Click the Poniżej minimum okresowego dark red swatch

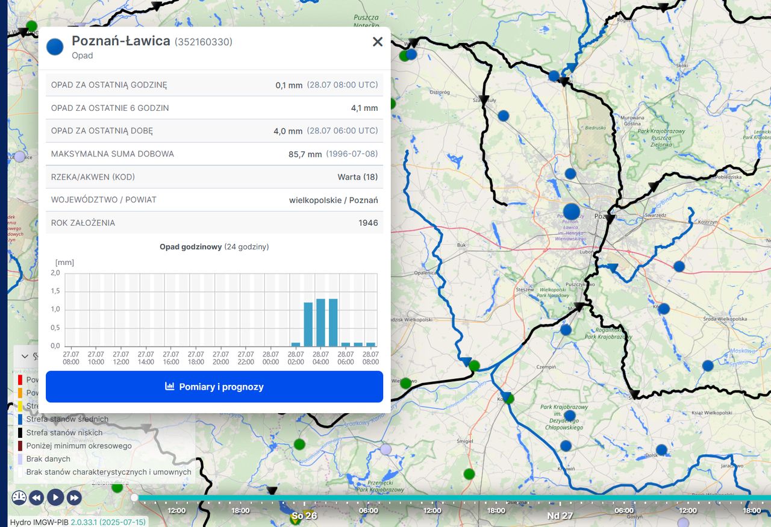pyautogui.click(x=20, y=446)
